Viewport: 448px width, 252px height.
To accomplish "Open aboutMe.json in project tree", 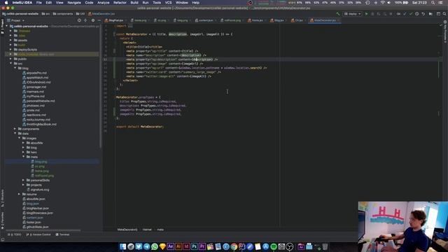I will point(36,199).
